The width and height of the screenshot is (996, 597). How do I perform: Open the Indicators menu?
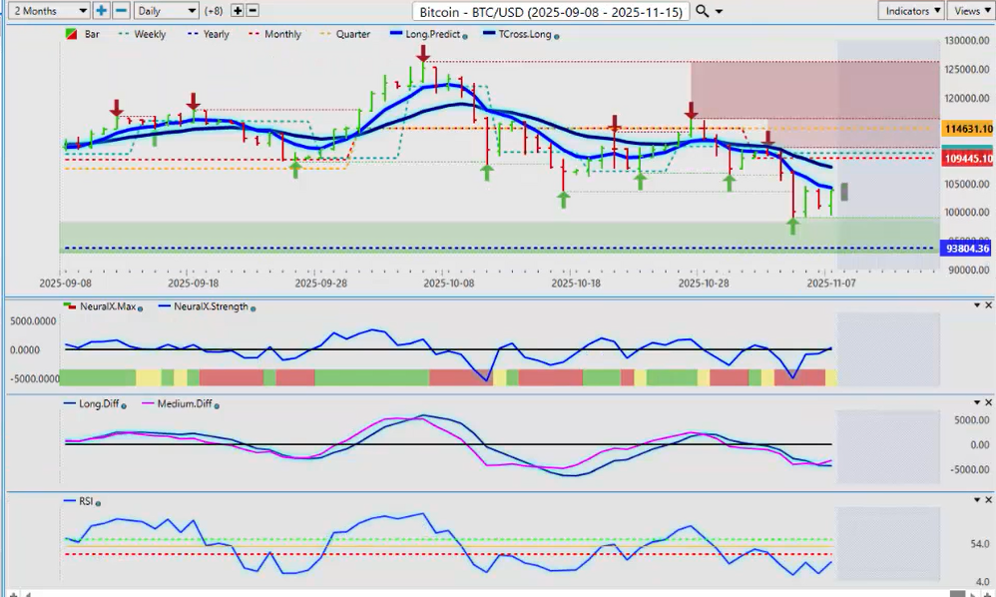coord(911,11)
